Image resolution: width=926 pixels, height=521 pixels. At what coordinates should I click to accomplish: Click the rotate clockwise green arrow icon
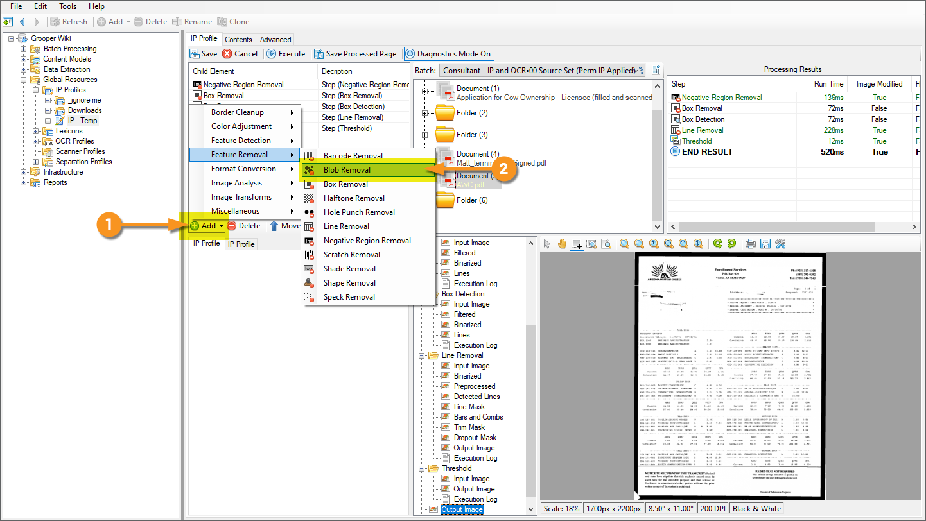(717, 244)
